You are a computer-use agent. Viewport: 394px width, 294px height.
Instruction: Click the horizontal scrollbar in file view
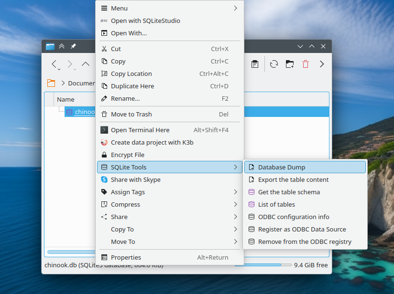pyautogui.click(x=71, y=252)
